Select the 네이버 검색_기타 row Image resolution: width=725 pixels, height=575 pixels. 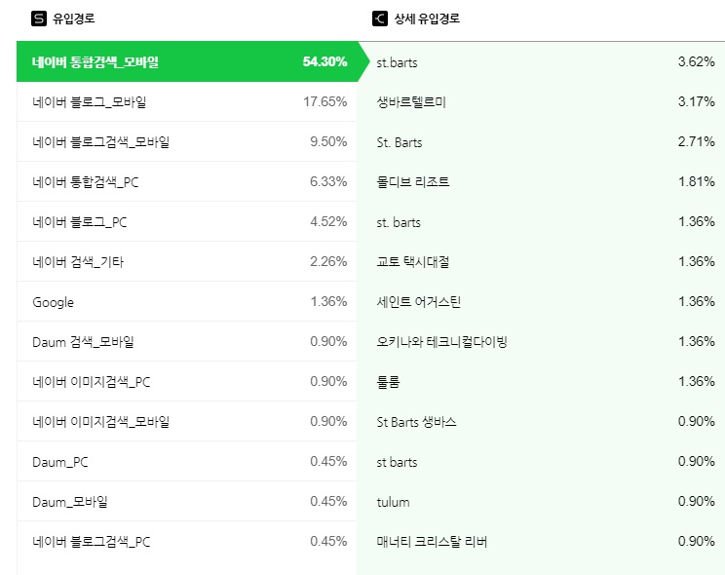pyautogui.click(x=187, y=262)
